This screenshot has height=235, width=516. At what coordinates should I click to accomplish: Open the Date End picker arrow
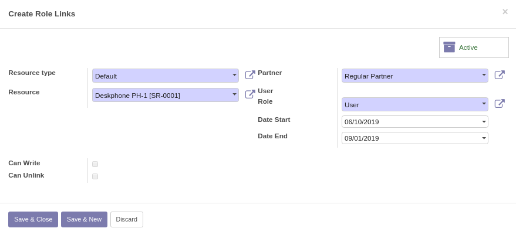[484, 138]
